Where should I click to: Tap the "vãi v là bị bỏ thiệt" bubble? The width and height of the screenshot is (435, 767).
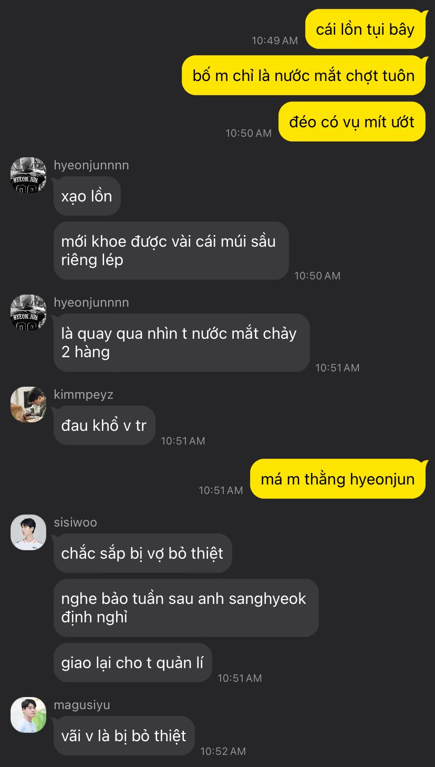point(124,735)
